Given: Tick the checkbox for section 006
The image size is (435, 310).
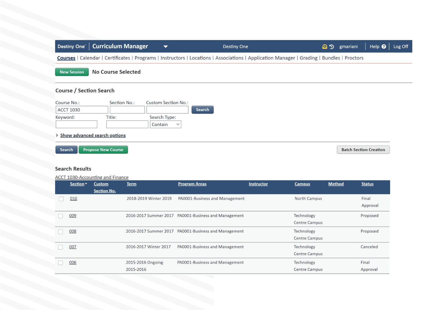Looking at the screenshot, I should [x=60, y=263].
